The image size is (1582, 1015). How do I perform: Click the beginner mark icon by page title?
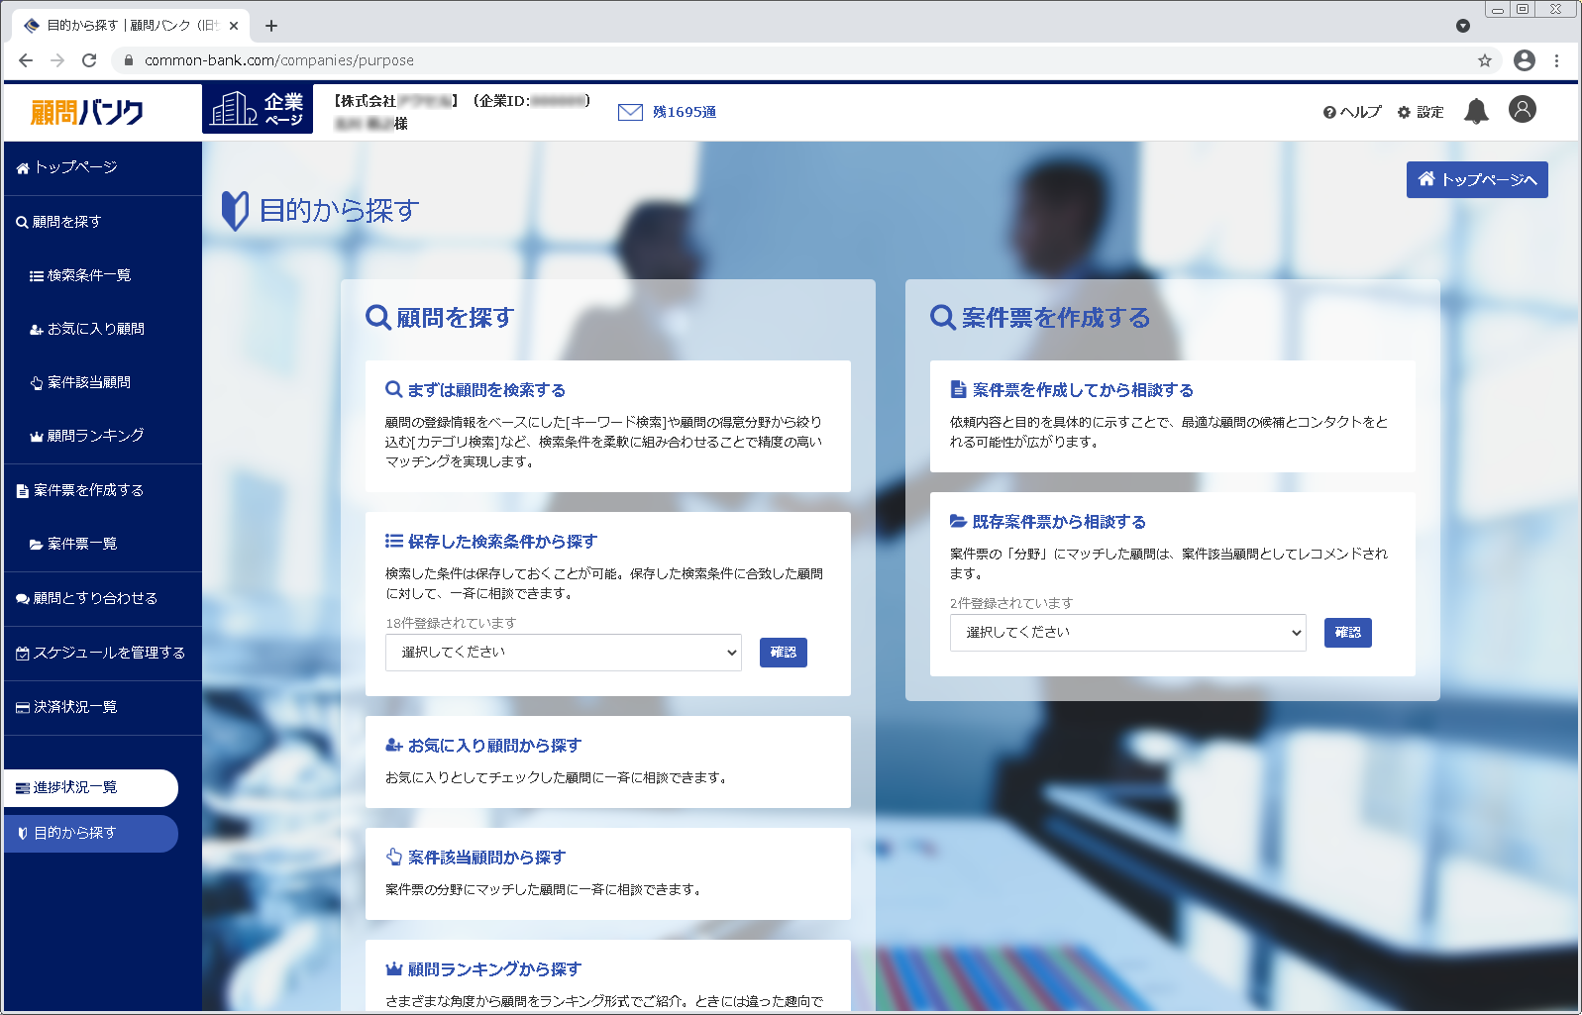point(235,210)
